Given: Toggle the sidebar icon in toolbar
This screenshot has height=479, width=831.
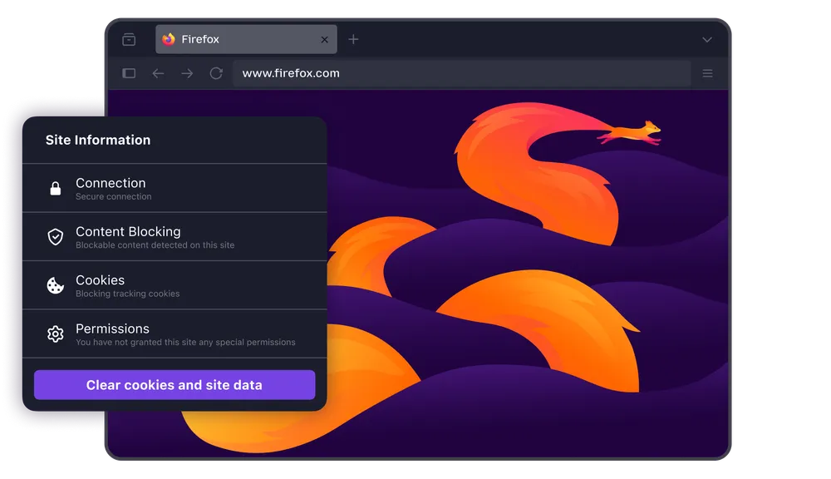Looking at the screenshot, I should click(129, 73).
